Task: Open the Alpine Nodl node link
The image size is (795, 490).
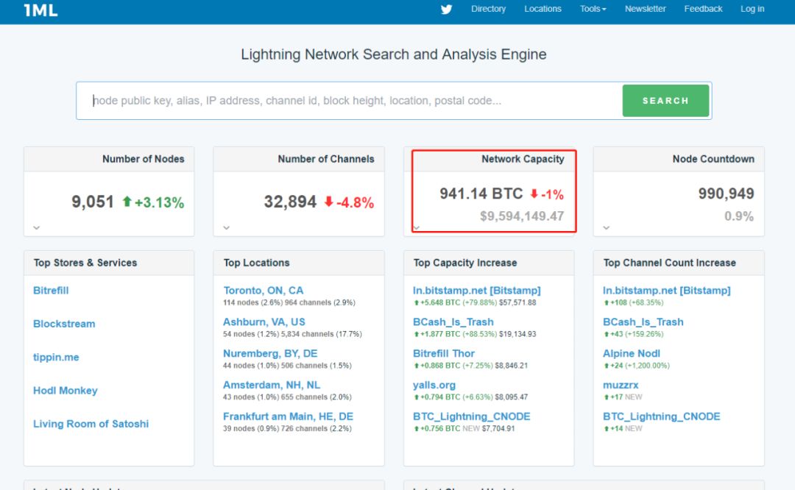Action: pyautogui.click(x=632, y=353)
